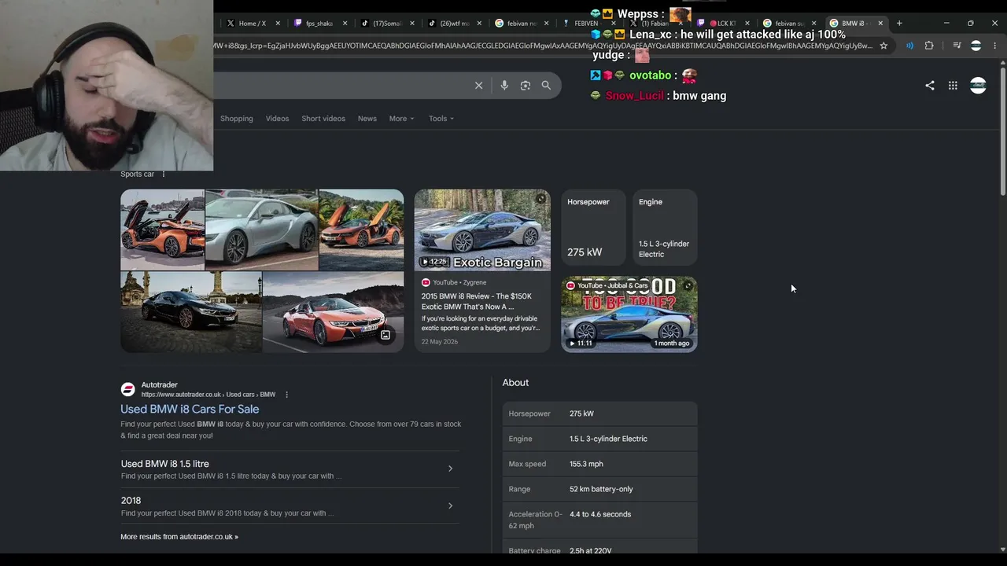
Task: Close the BMW i8 tab
Action: [x=880, y=24]
